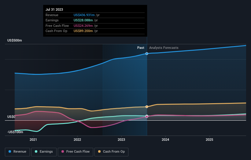Click the 2025 x-axis label
This screenshot has width=251, height=160.
coord(209,140)
